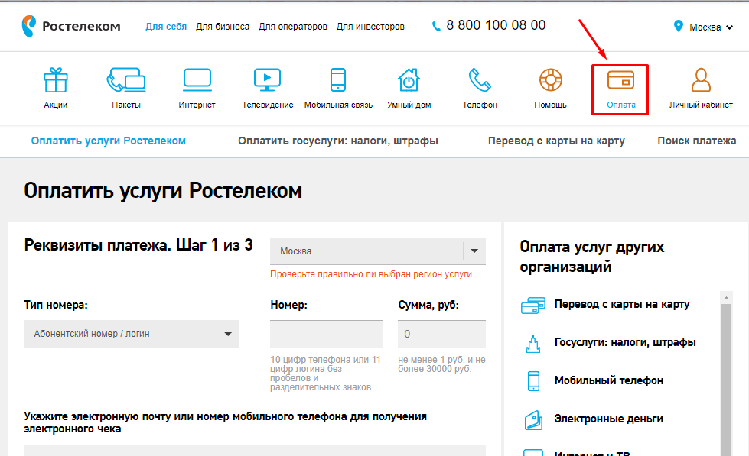The width and height of the screenshot is (749, 456).
Task: Expand the Тип номера dropdown
Action: pyautogui.click(x=228, y=334)
